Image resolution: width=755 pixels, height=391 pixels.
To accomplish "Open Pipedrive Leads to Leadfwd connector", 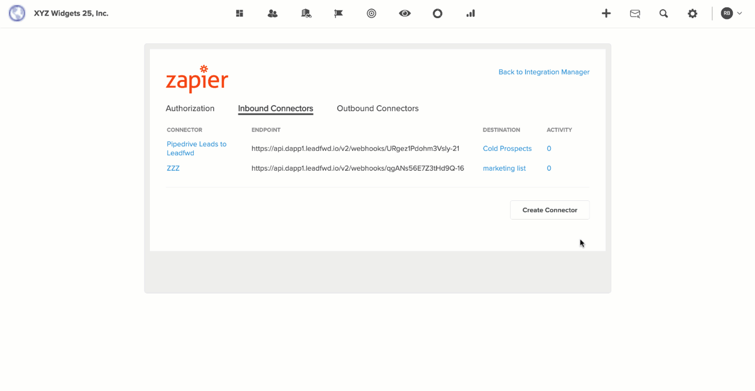I will pyautogui.click(x=197, y=149).
